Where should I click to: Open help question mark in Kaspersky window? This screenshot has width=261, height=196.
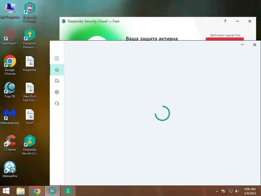pos(225,21)
